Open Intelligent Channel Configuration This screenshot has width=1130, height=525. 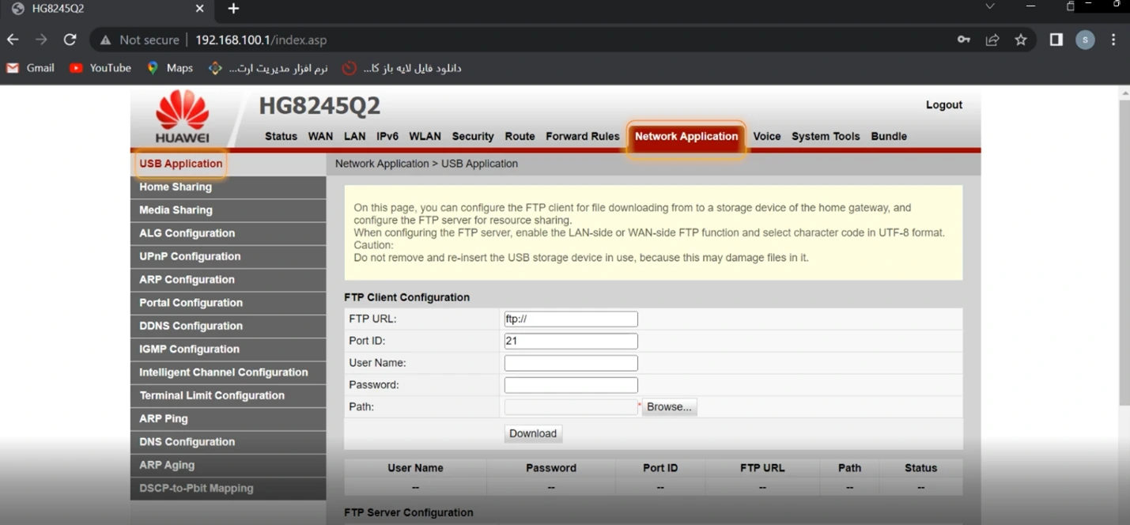(228, 372)
